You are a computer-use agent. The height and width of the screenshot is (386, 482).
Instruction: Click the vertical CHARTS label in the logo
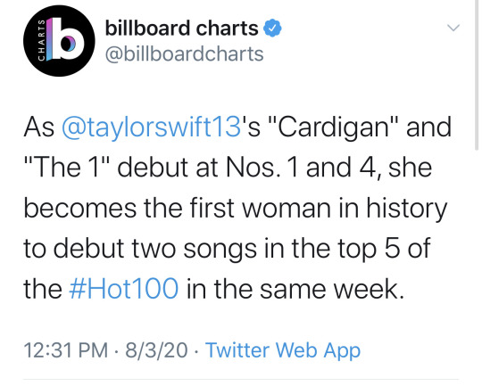(x=41, y=40)
